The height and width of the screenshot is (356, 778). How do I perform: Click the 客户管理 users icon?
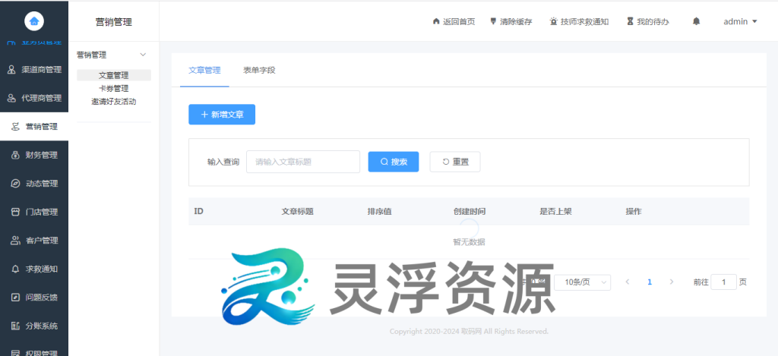click(x=15, y=241)
